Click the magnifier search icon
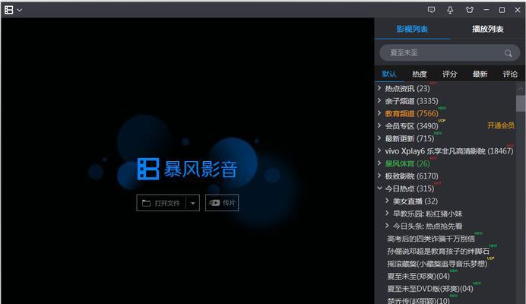 (x=509, y=53)
